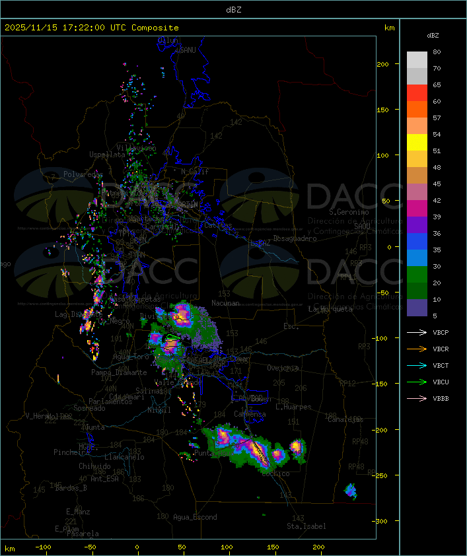Click the red 65 dBZ color swatch
The image size is (467, 556).
[x=417, y=92]
